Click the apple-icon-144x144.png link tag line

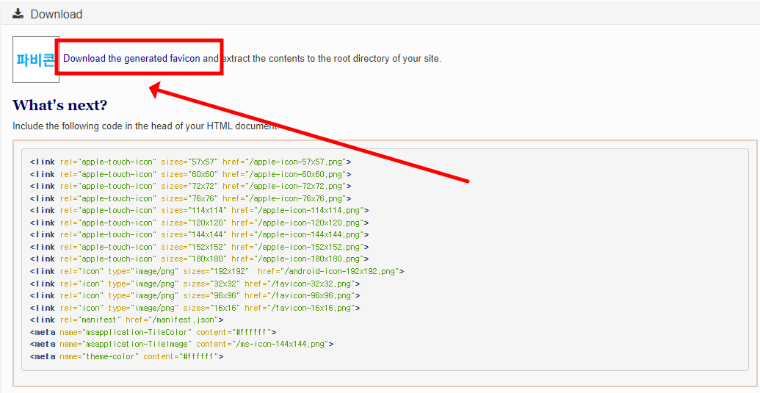199,234
